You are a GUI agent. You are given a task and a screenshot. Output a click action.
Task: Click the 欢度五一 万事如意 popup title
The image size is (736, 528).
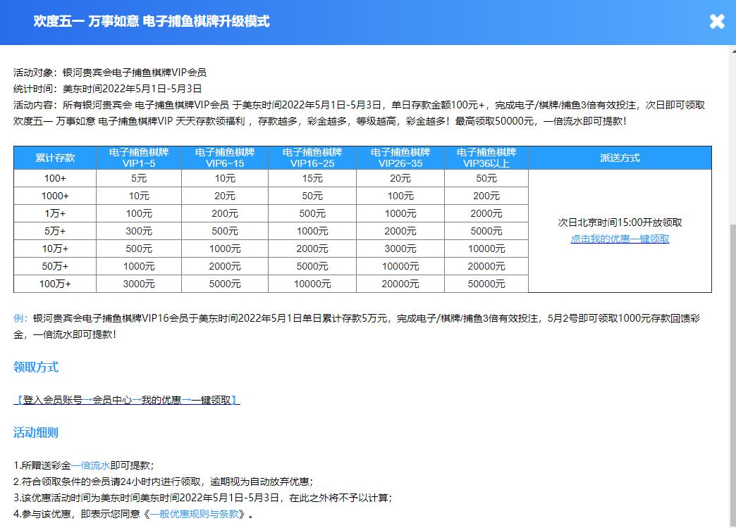click(x=152, y=21)
